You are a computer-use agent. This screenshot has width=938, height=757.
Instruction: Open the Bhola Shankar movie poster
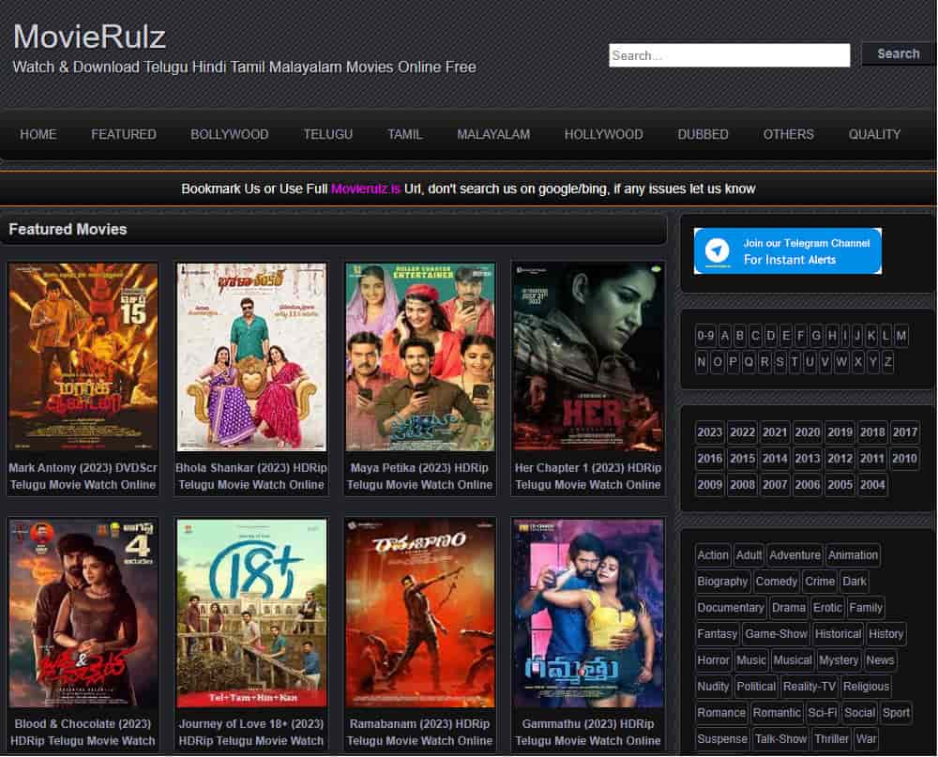coord(251,357)
